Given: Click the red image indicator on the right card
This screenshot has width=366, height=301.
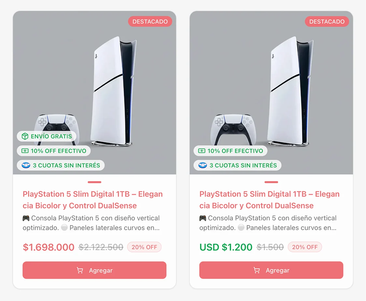Looking at the screenshot, I should (271, 182).
